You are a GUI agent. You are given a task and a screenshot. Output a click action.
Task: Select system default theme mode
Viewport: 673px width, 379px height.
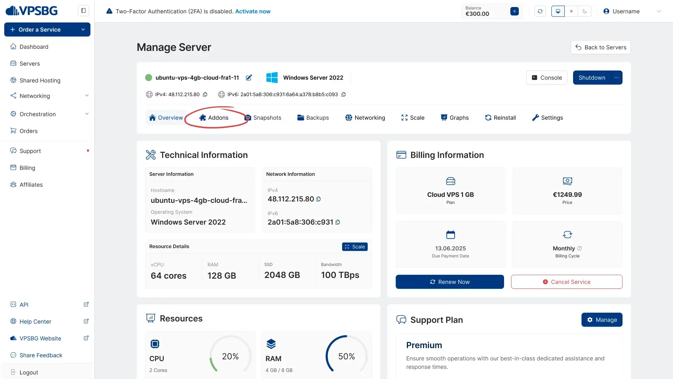(x=558, y=11)
